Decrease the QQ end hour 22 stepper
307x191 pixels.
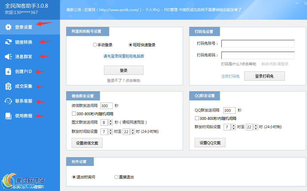256,128
